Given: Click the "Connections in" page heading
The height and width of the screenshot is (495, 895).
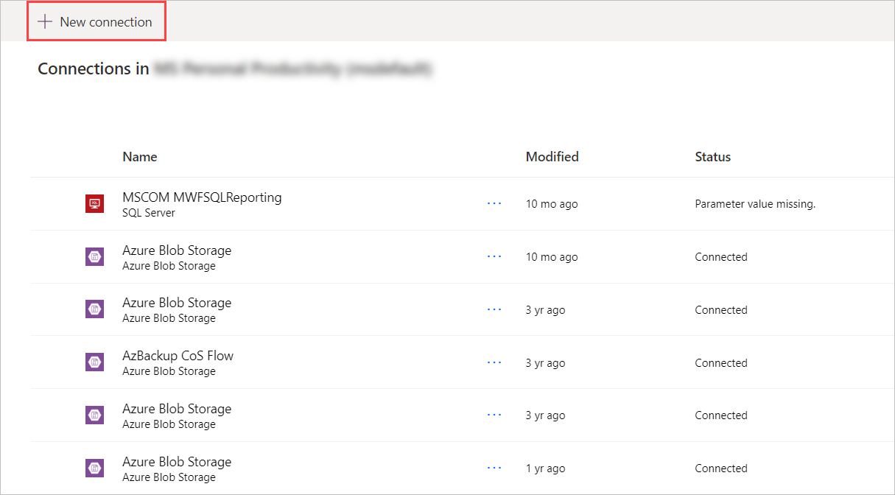Looking at the screenshot, I should pyautogui.click(x=94, y=69).
